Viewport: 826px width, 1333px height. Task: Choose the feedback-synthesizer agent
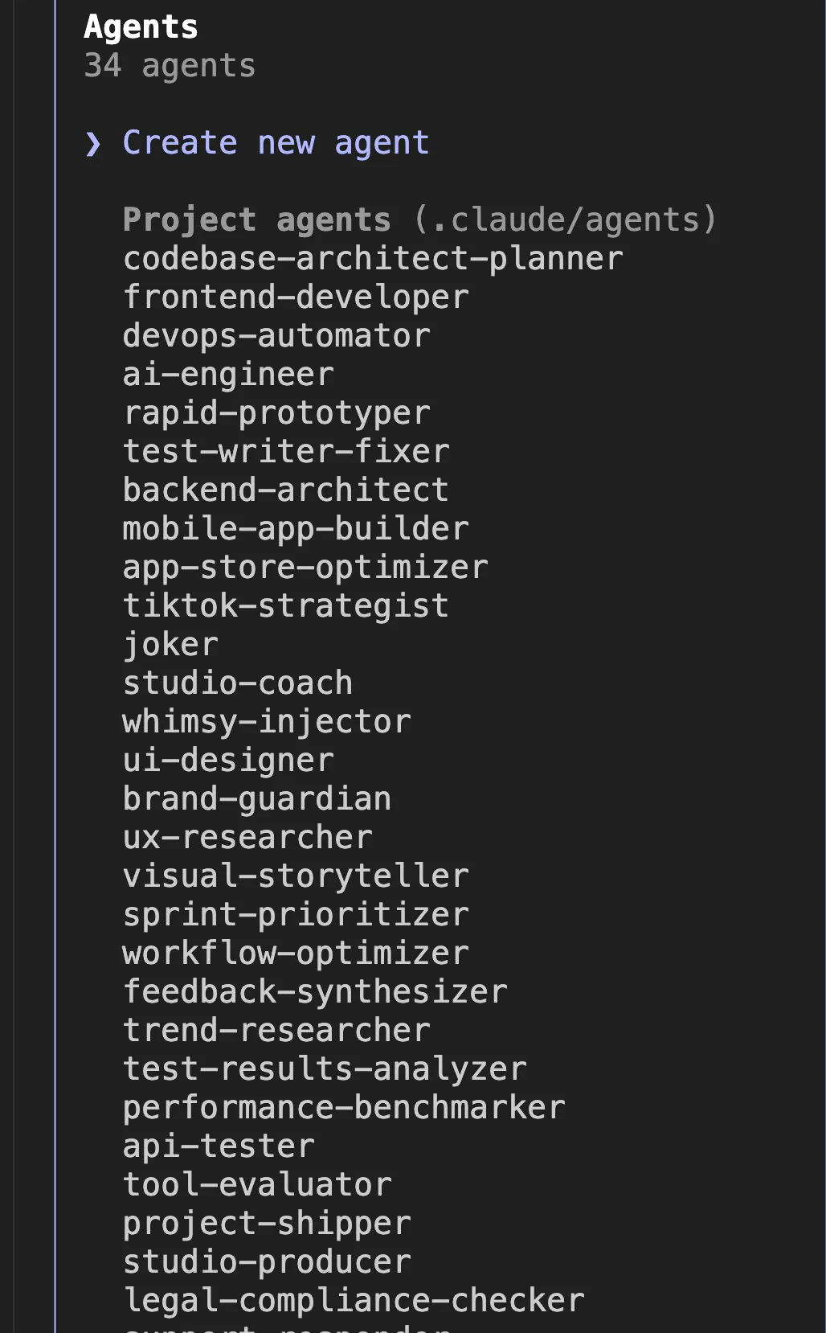click(314, 992)
